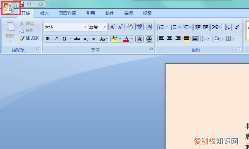This screenshot has width=249, height=149.
Task: Open the 剪贴板 dialog launcher
Action: pos(38,49)
